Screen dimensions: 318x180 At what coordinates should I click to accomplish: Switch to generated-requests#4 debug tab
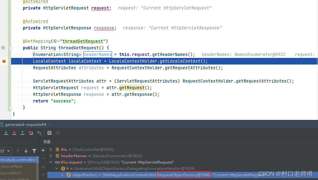[x=26, y=125]
